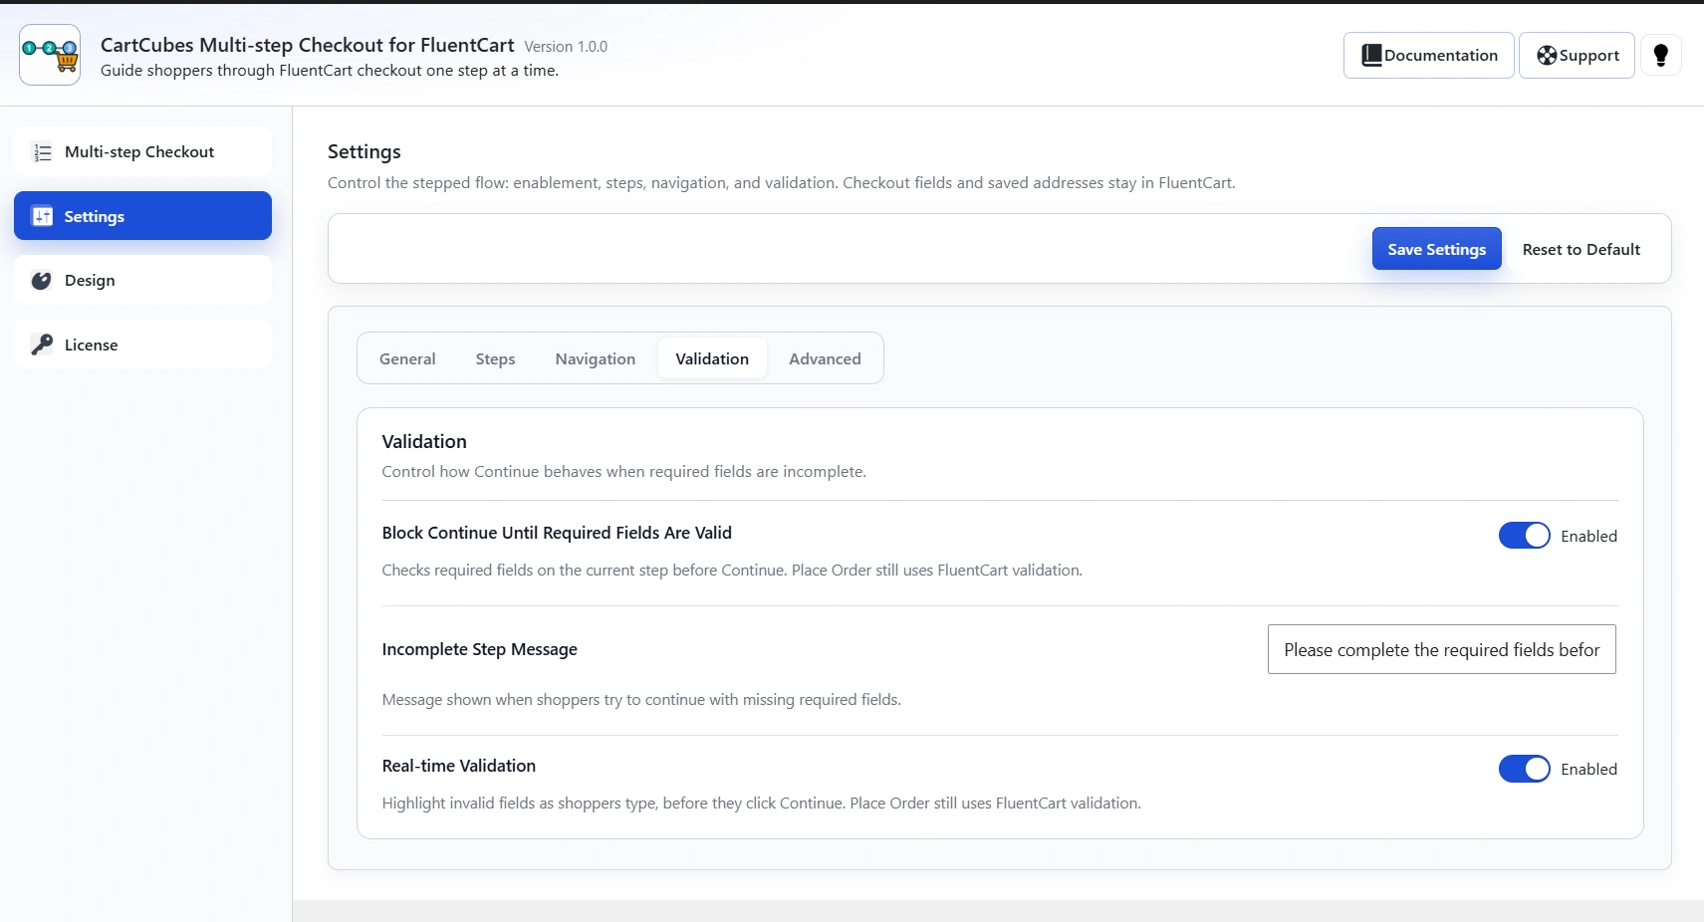Click the Real-time Validation label
Image resolution: width=1704 pixels, height=922 pixels.
[x=459, y=766]
